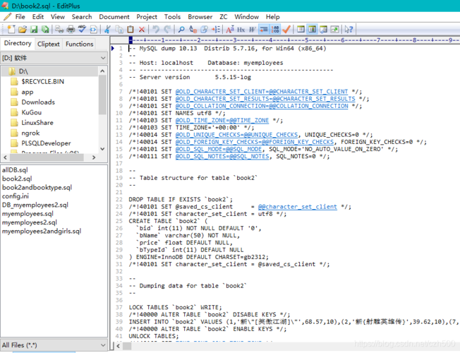Toggle the Word Wrap toolbar button
The height and width of the screenshot is (353, 460).
pos(252,30)
